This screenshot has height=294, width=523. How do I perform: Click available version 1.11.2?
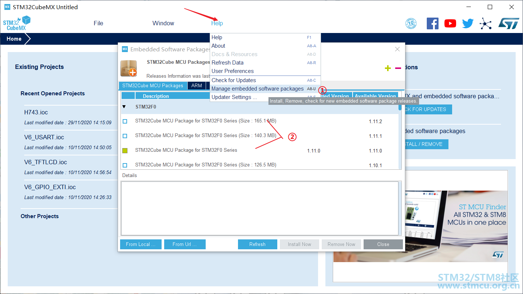click(x=375, y=121)
